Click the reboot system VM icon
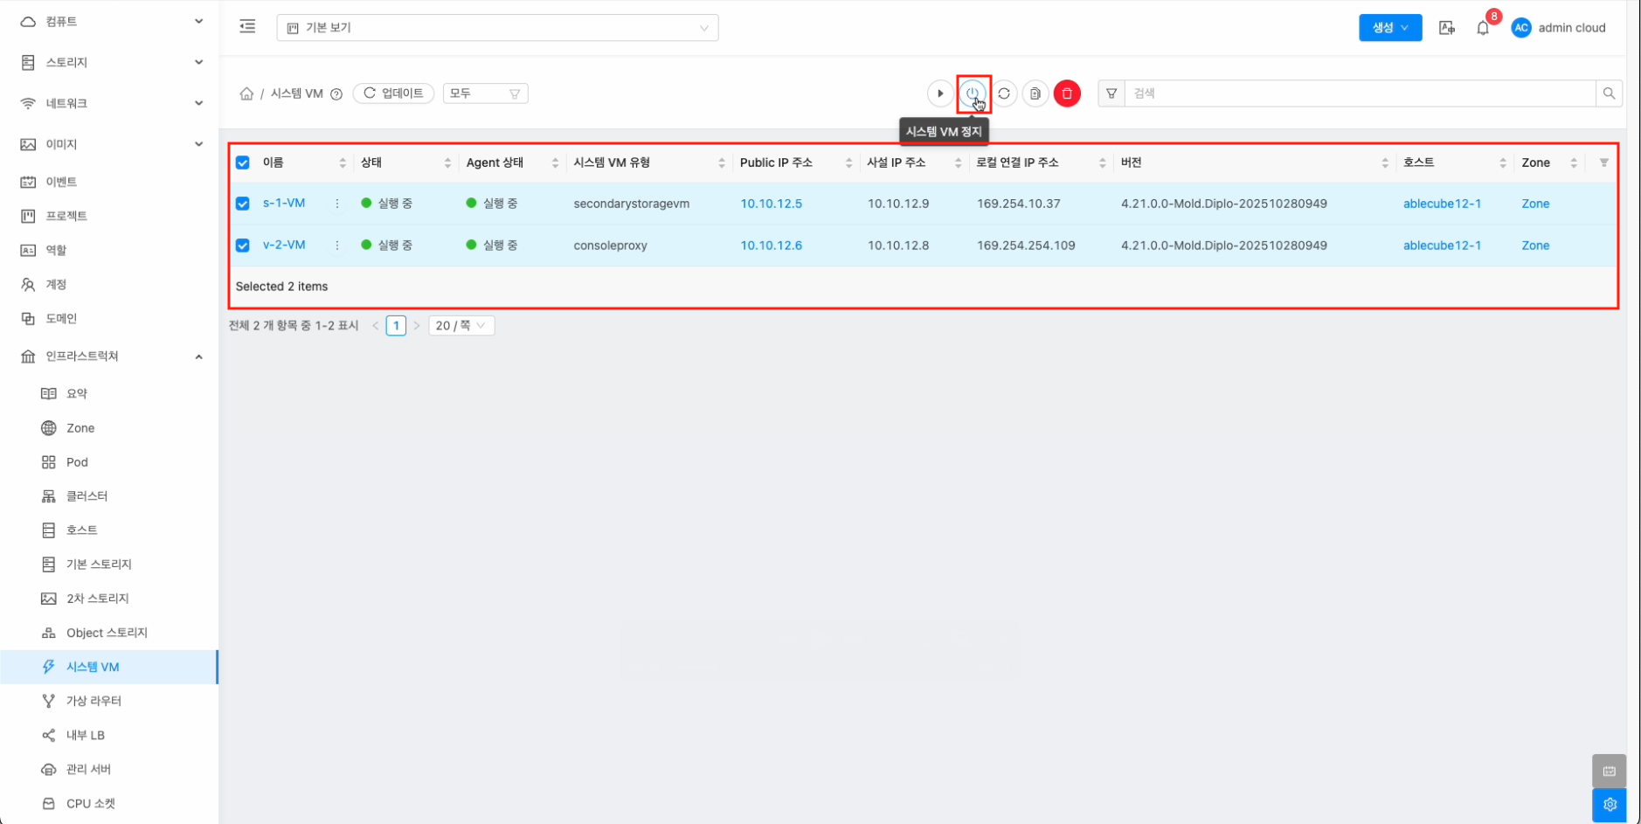Viewport: 1641px width, 824px height. pyautogui.click(x=1004, y=93)
